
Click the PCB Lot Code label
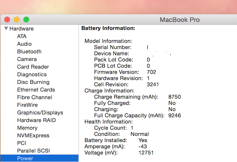(x=113, y=66)
